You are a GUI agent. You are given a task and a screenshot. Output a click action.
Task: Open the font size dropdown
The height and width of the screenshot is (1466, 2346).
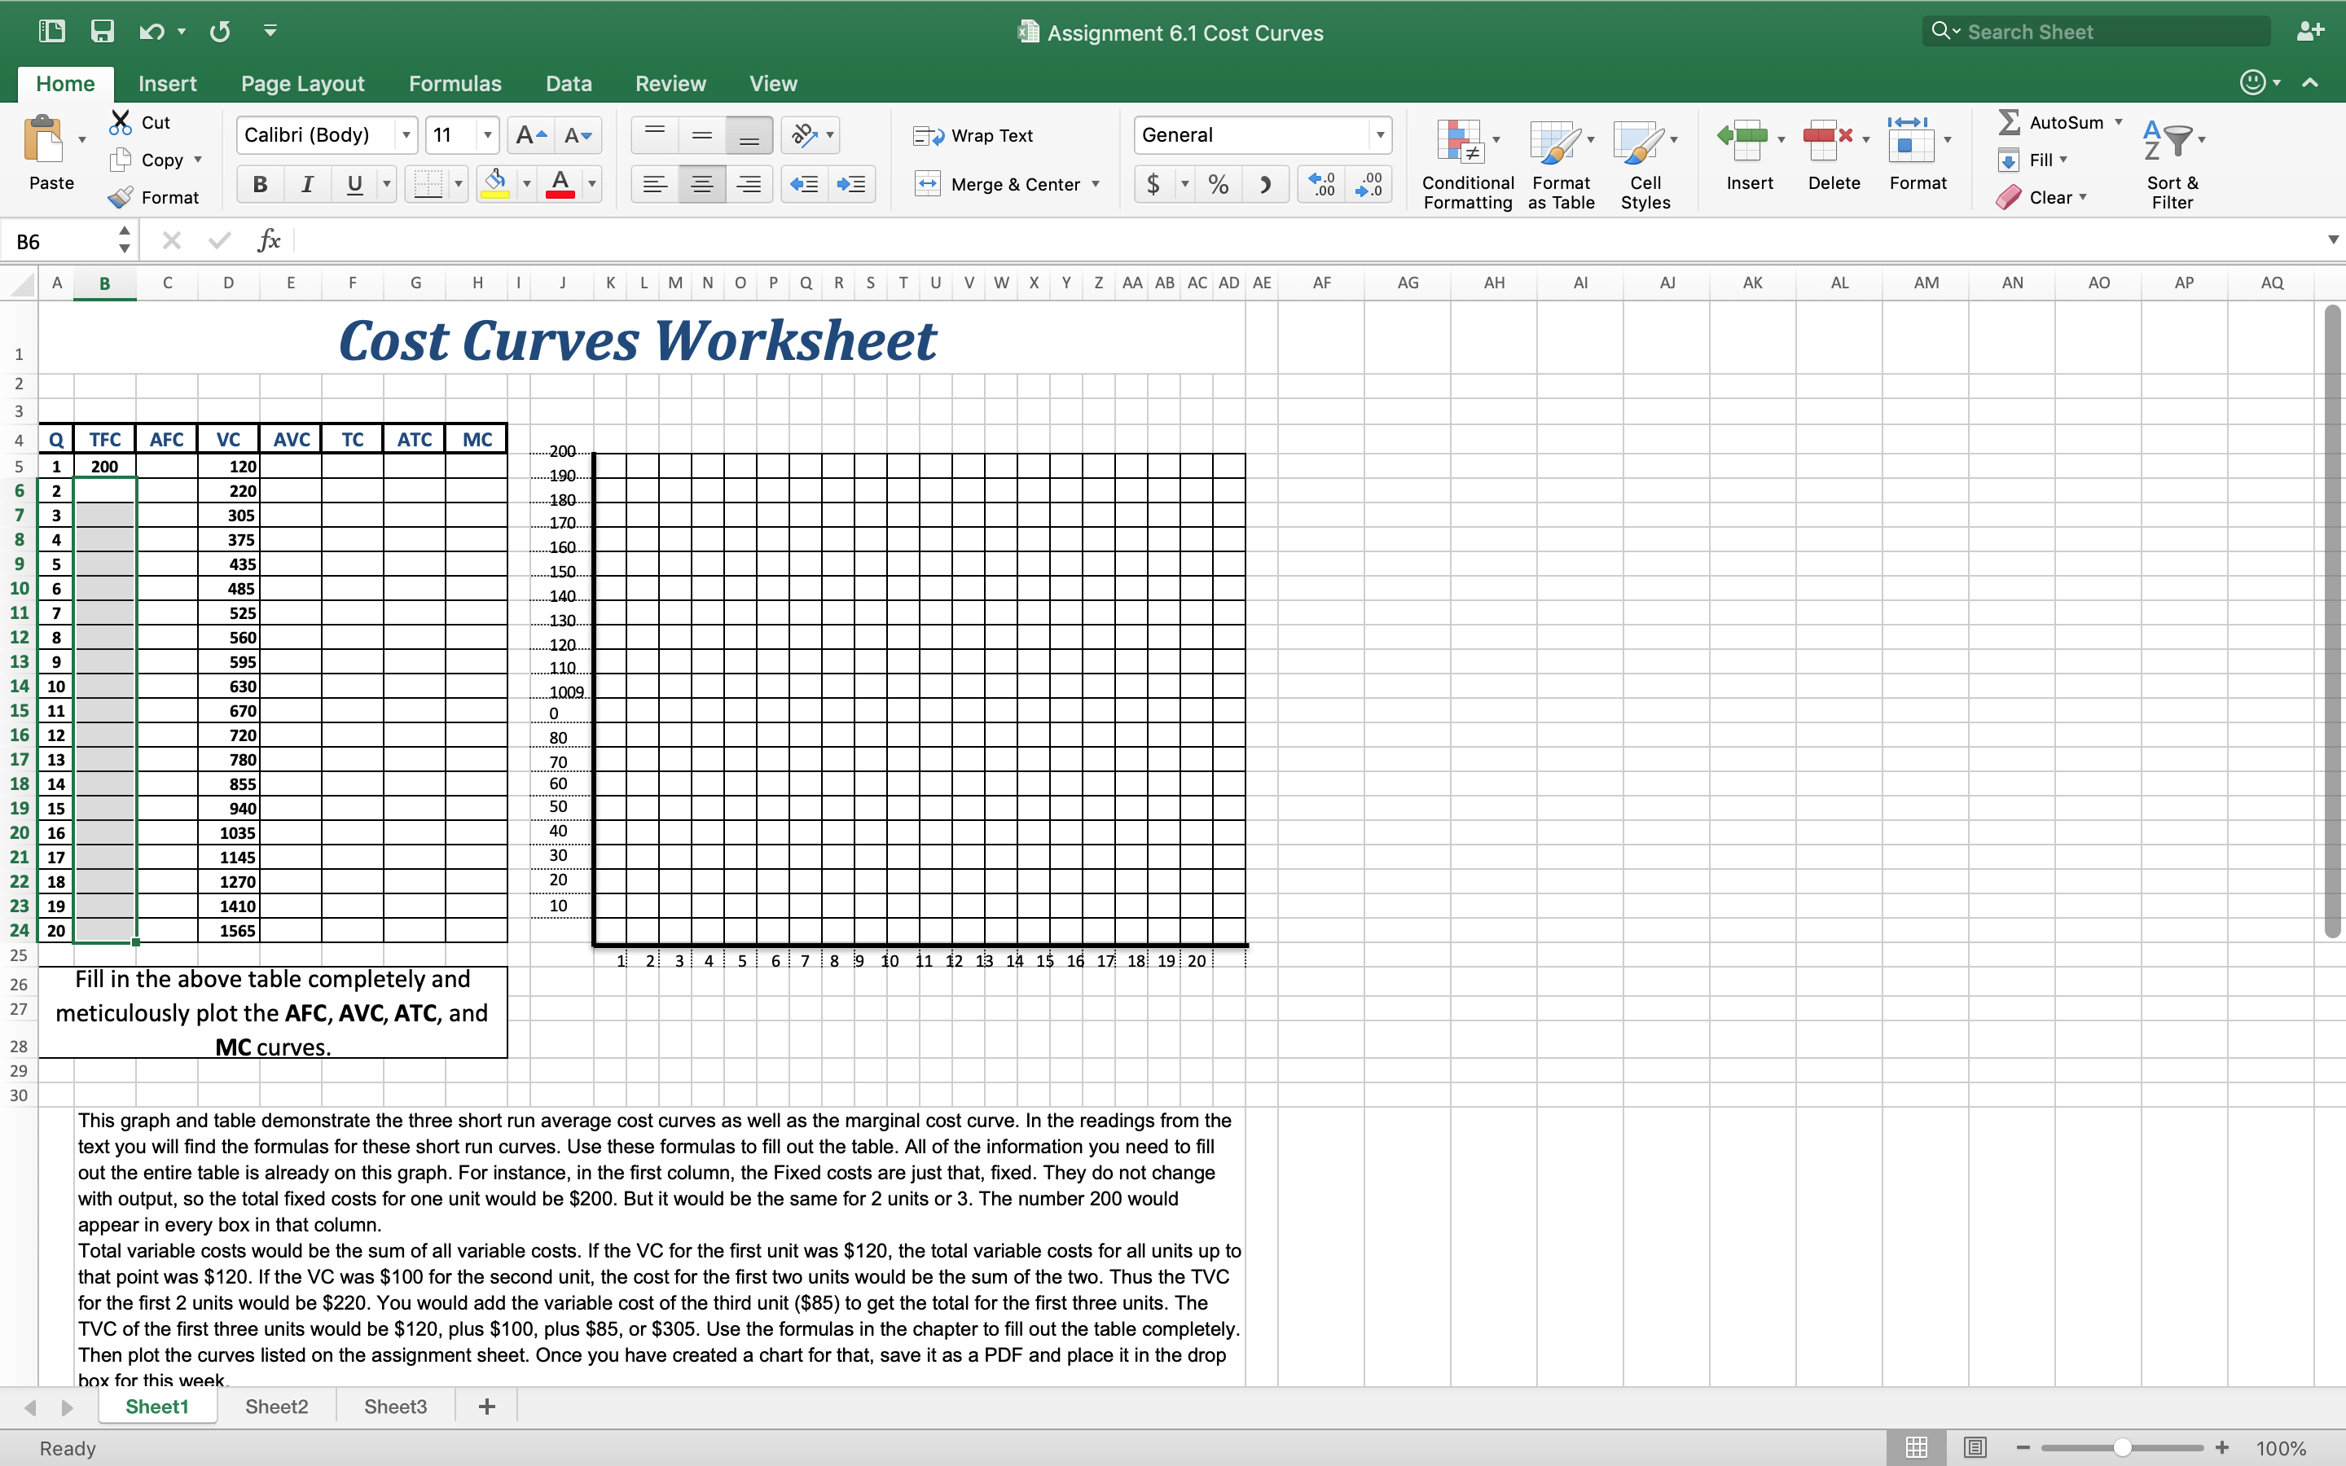click(486, 134)
